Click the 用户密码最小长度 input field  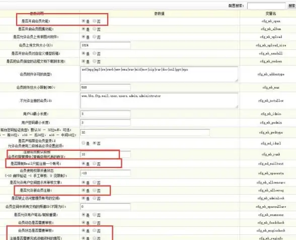[x=105, y=123]
